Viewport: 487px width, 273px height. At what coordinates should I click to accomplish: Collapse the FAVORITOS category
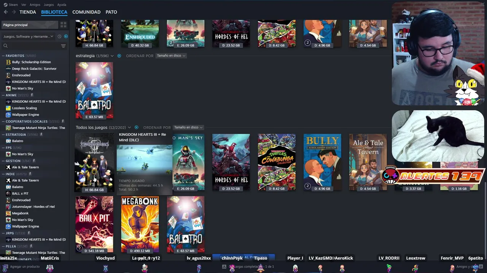(x=3, y=56)
